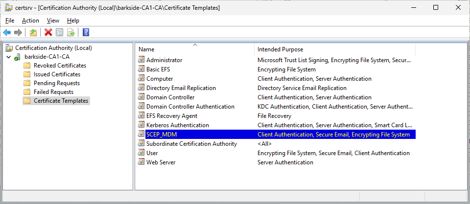
Task: Open Properties from the toolbar icon
Action: click(x=59, y=32)
